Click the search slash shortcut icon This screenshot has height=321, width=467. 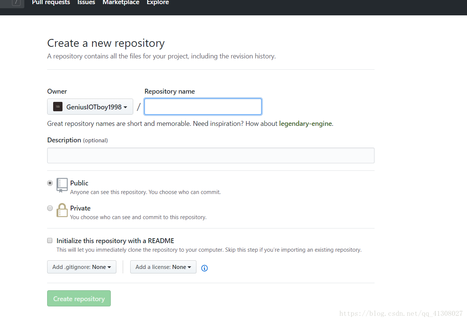(16, 3)
